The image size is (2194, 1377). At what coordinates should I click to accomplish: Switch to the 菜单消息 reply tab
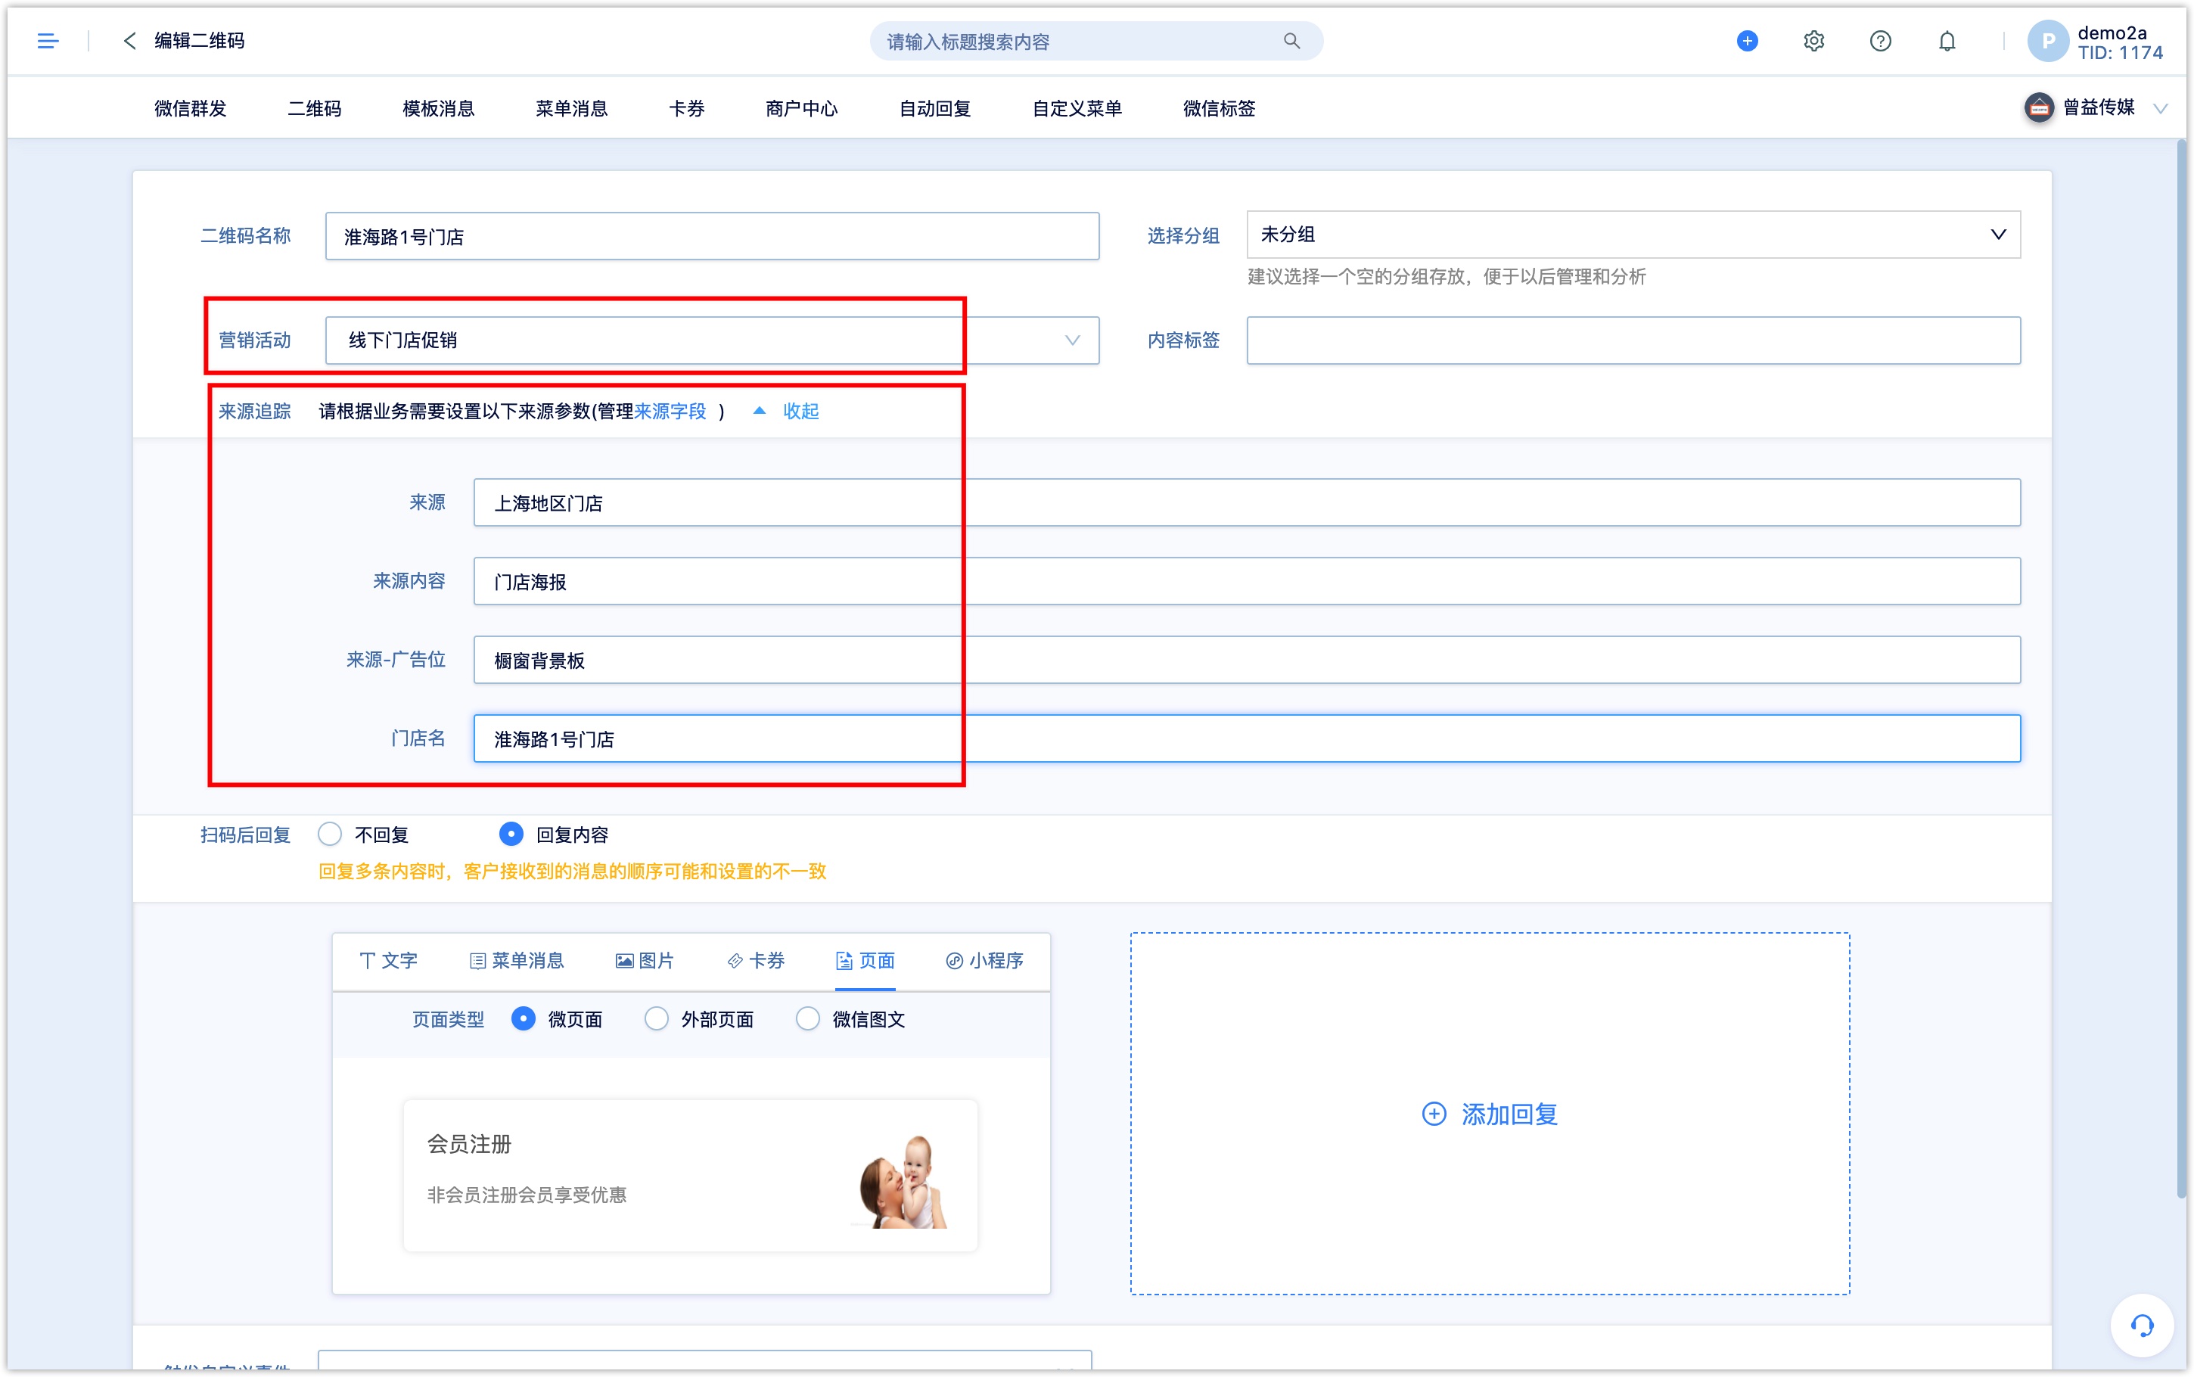click(x=516, y=961)
